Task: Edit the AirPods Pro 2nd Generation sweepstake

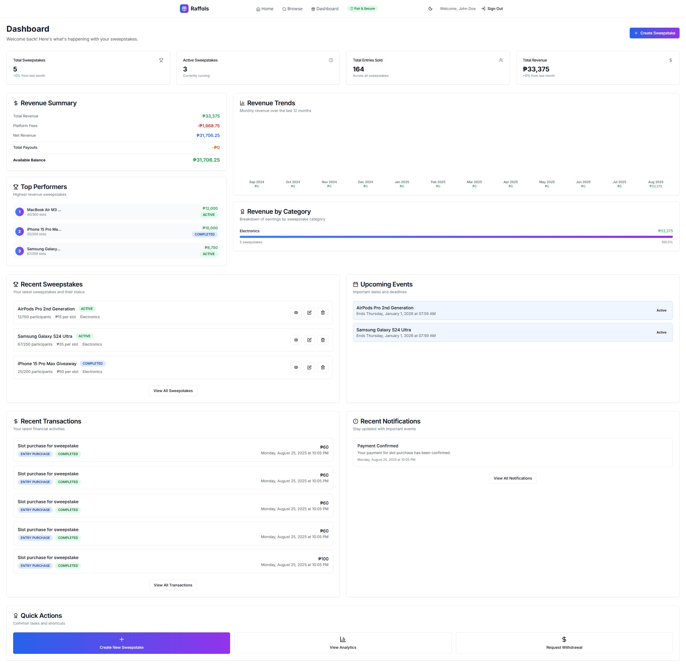Action: (309, 313)
